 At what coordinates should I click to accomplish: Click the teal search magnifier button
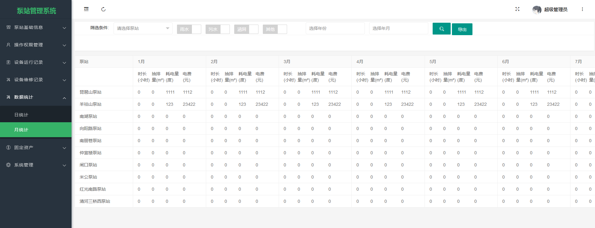pyautogui.click(x=442, y=29)
